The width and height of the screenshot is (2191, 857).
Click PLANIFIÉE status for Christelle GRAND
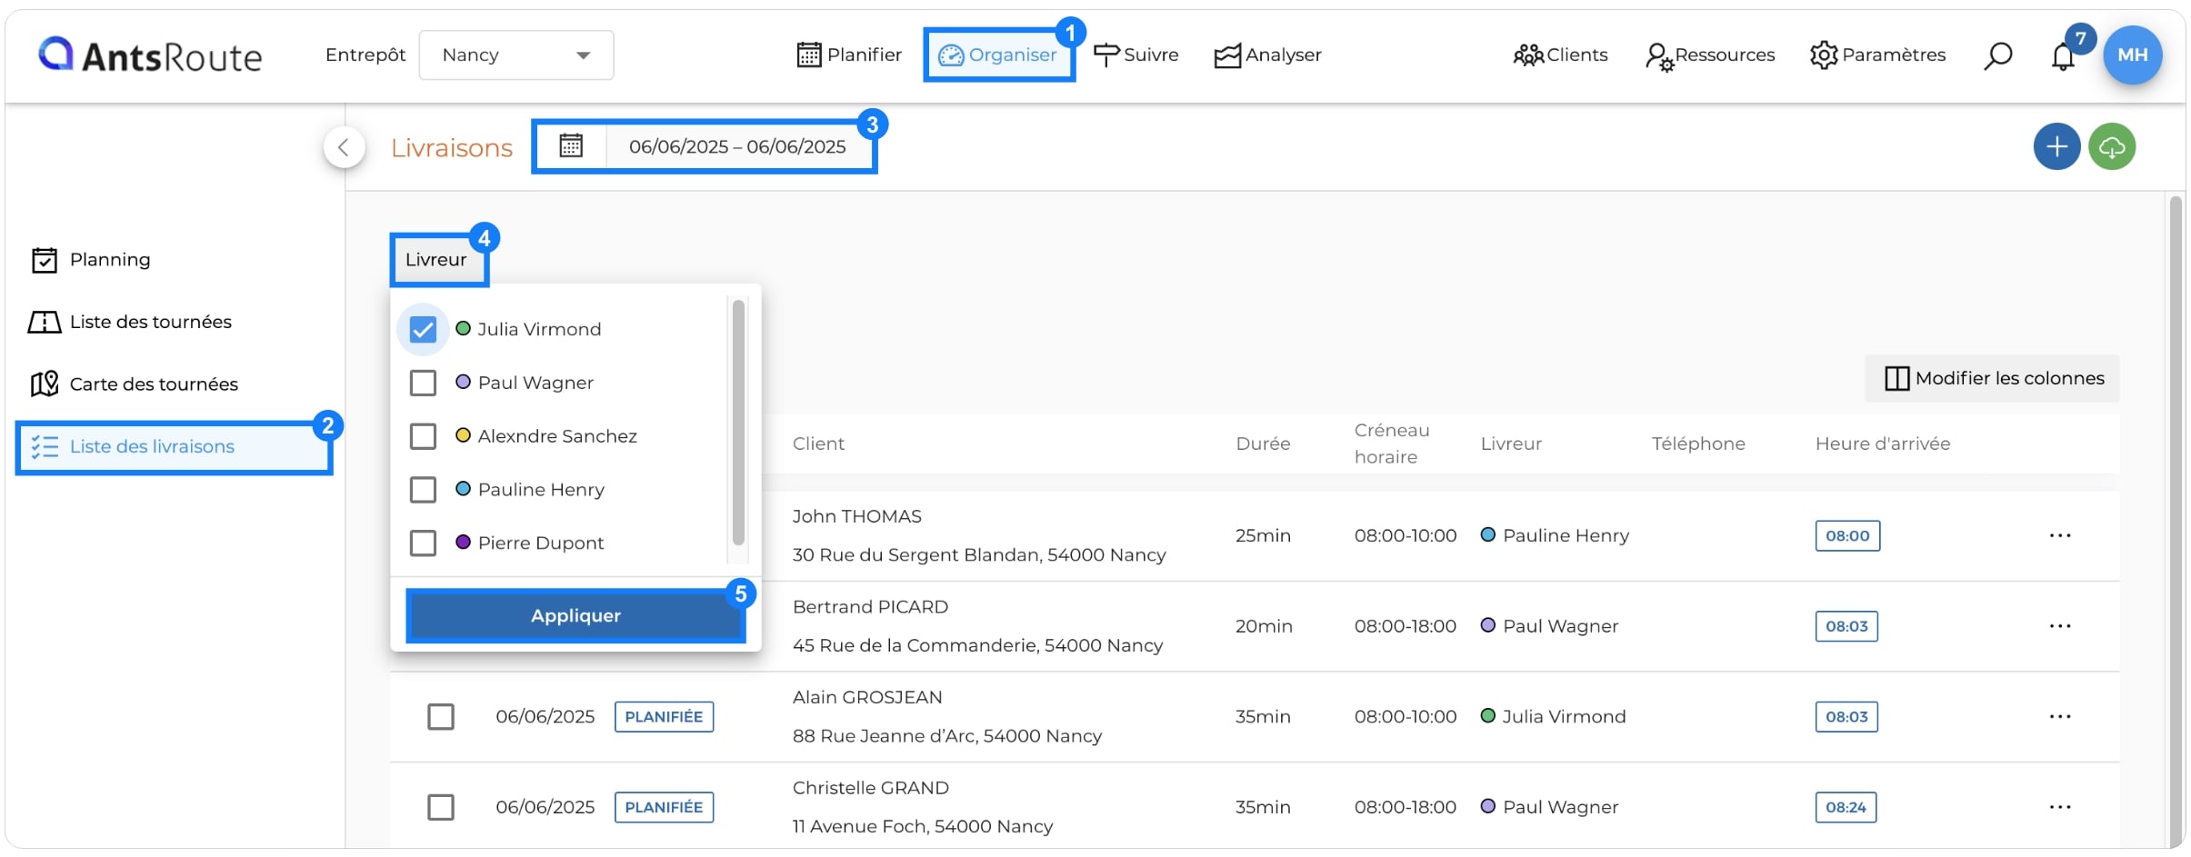[x=664, y=807]
